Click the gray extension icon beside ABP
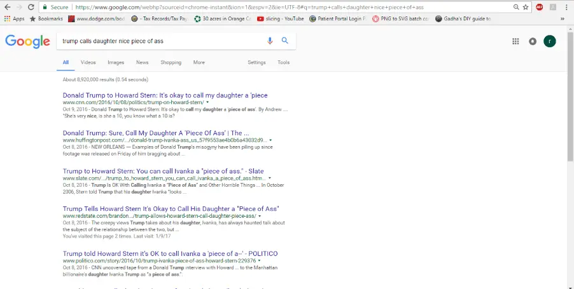The height and width of the screenshot is (289, 574). pyautogui.click(x=553, y=7)
